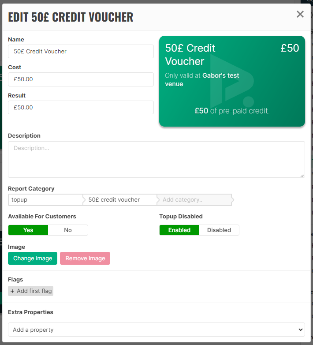Click the plus icon in Add first flag
This screenshot has width=313, height=345.
coord(12,291)
